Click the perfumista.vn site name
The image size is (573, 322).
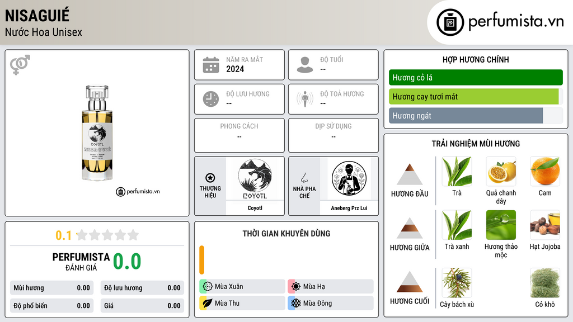click(x=516, y=22)
